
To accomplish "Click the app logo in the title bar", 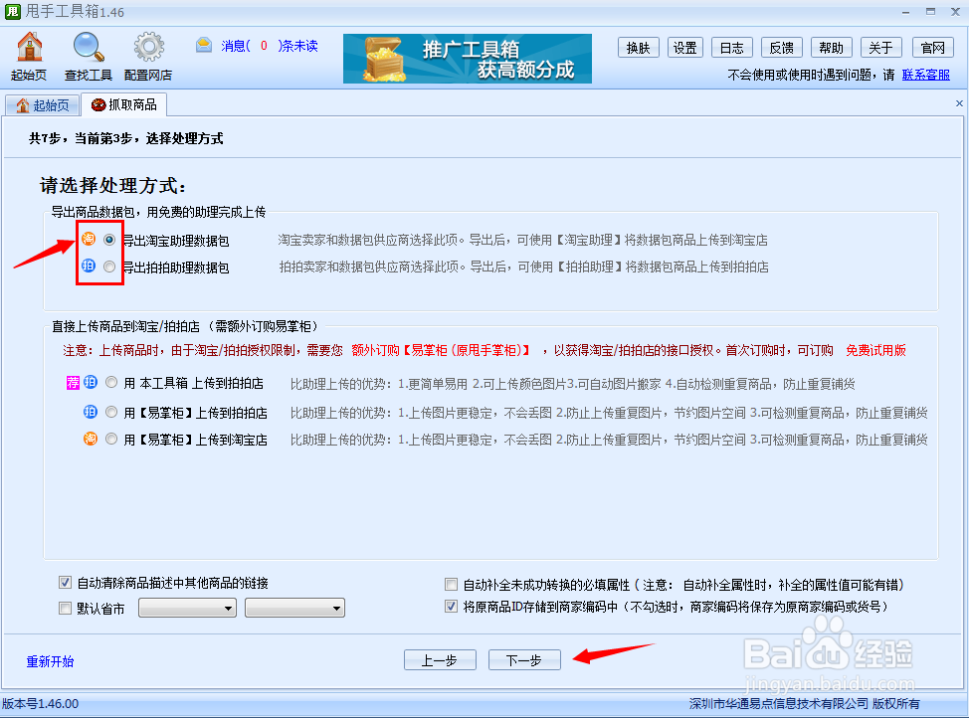I will pyautogui.click(x=12, y=12).
